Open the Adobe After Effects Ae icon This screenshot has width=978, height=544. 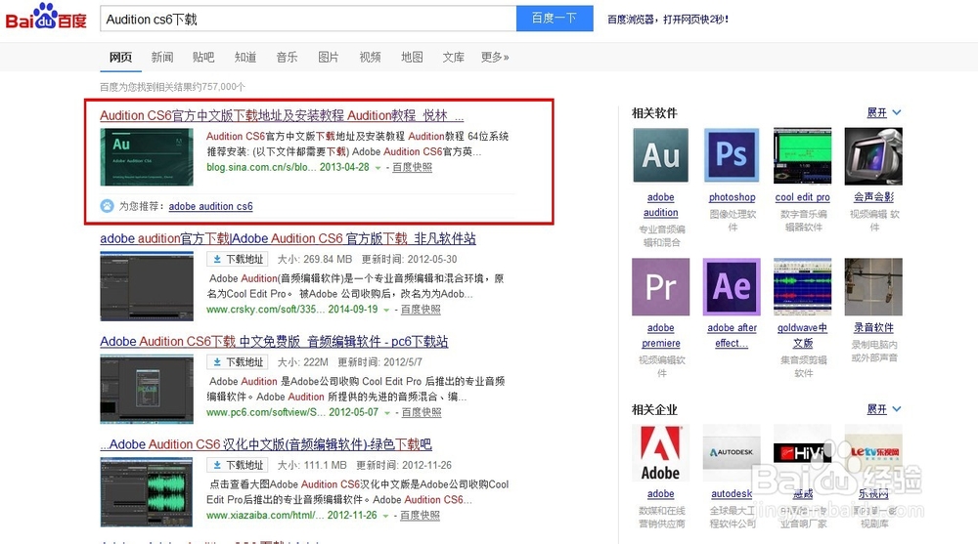tap(732, 286)
